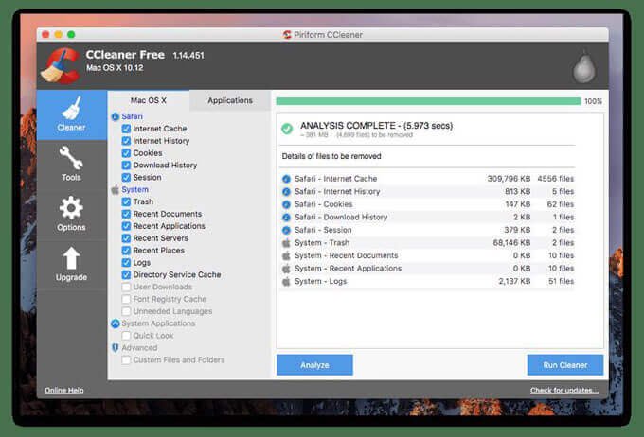Image resolution: width=644 pixels, height=437 pixels.
Task: Toggle Recent Documents checkbox
Action: 126,214
